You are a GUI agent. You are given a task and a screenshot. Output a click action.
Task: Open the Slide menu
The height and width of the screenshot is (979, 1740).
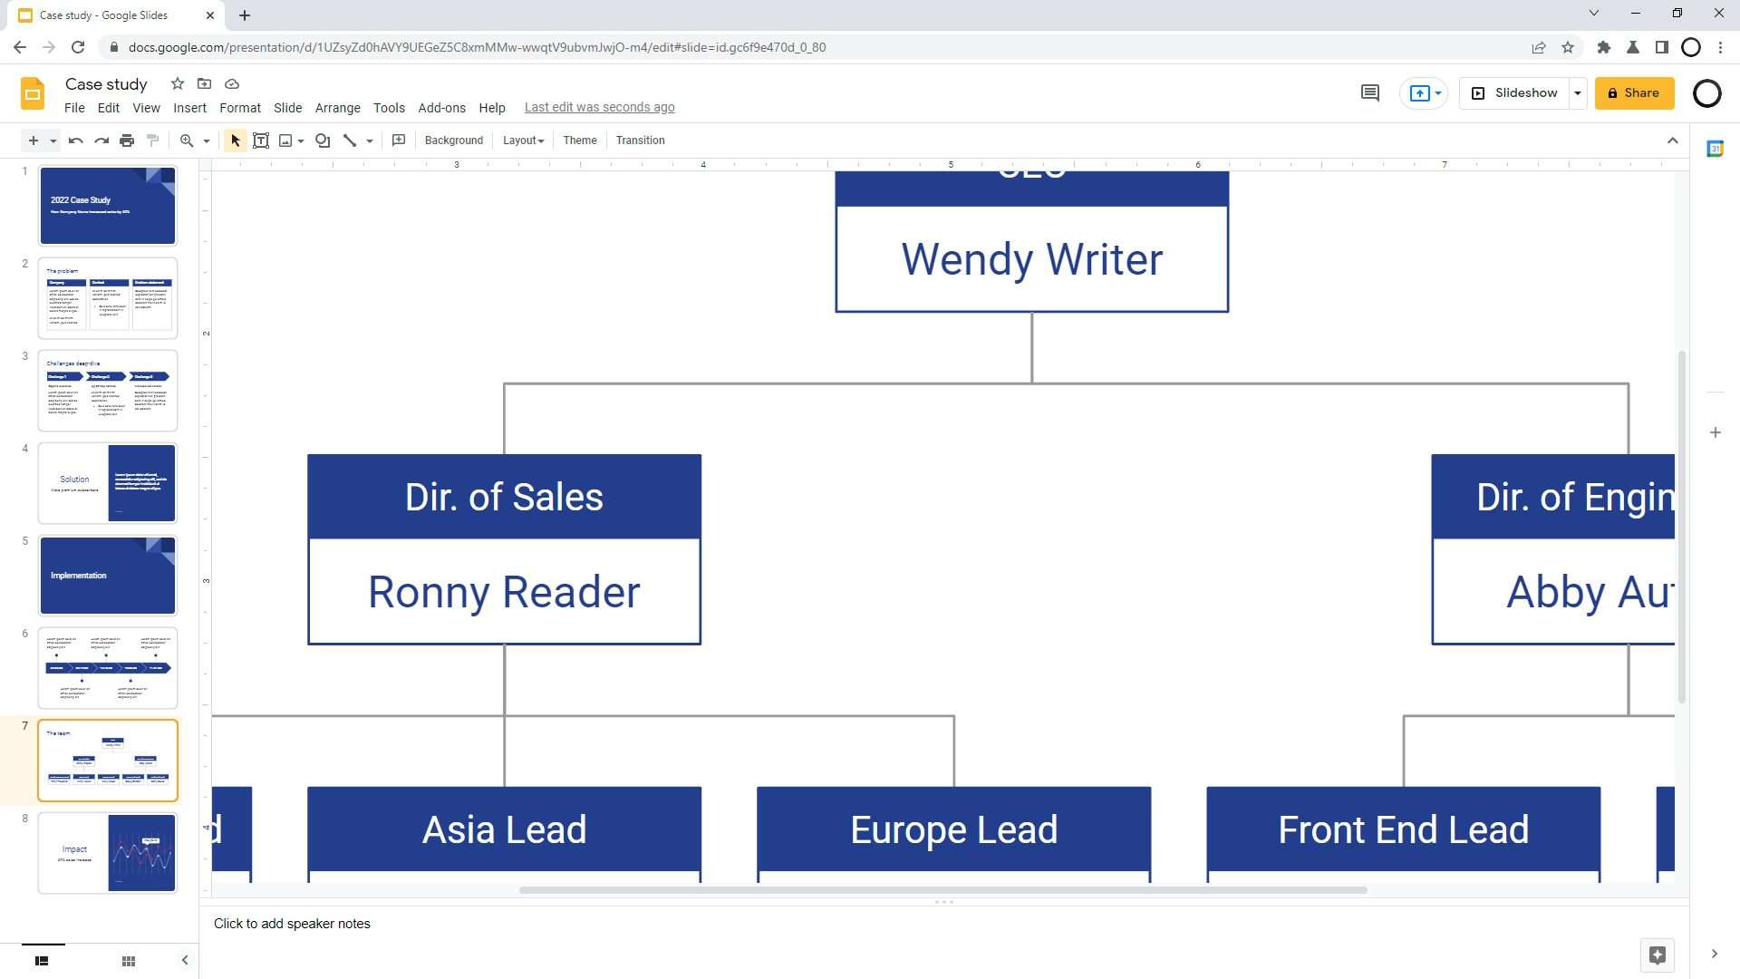(288, 108)
